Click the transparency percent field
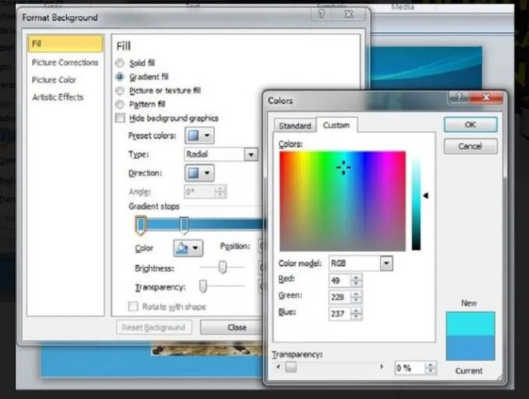The image size is (529, 399). tap(410, 367)
